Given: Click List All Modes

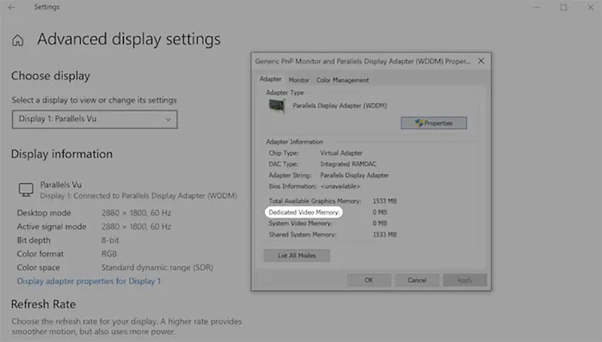Looking at the screenshot, I should coord(297,255).
